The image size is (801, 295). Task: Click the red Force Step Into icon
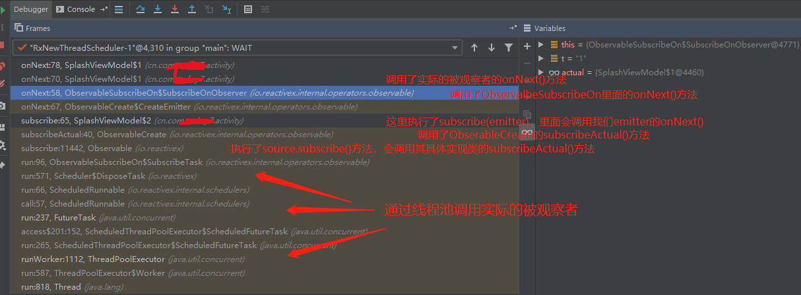[x=175, y=9]
